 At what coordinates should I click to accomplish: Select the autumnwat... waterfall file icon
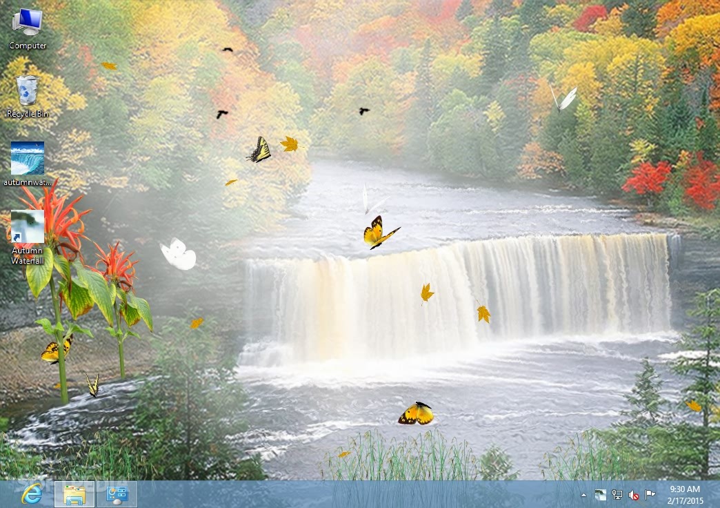coord(28,158)
